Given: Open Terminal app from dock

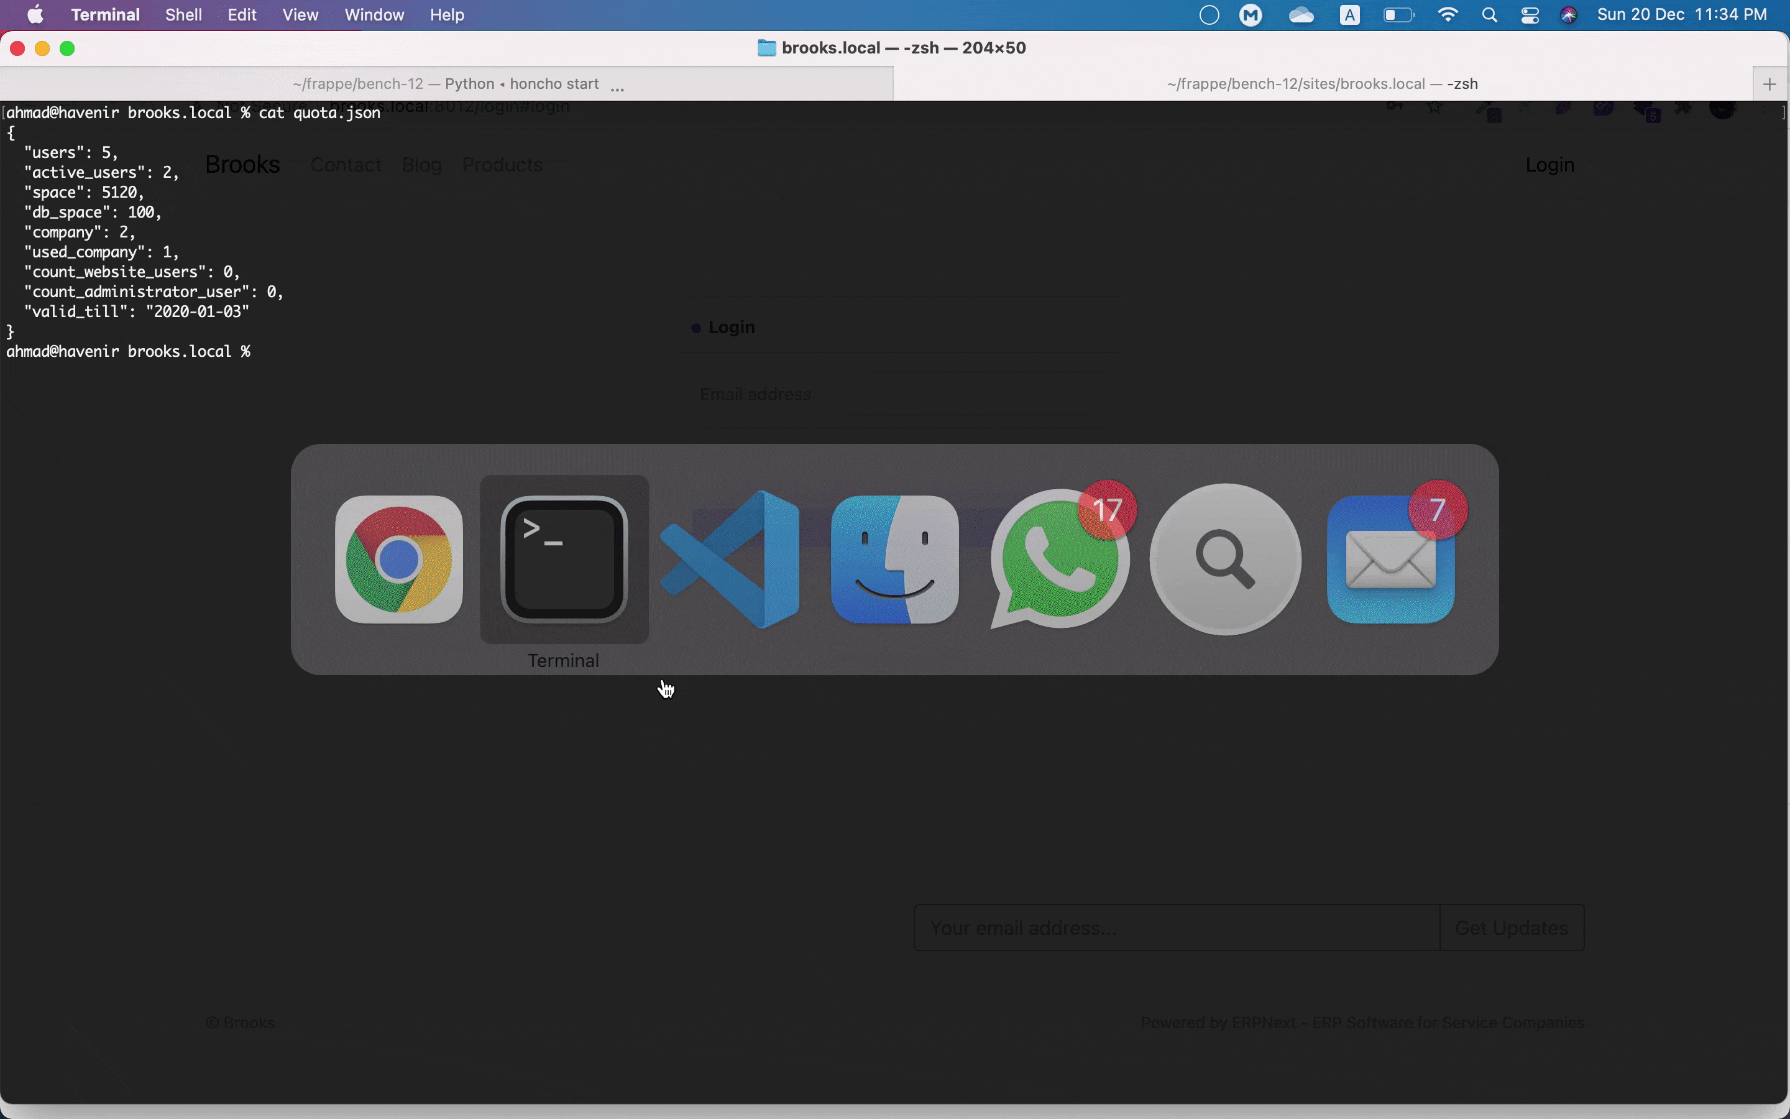Looking at the screenshot, I should 563,558.
